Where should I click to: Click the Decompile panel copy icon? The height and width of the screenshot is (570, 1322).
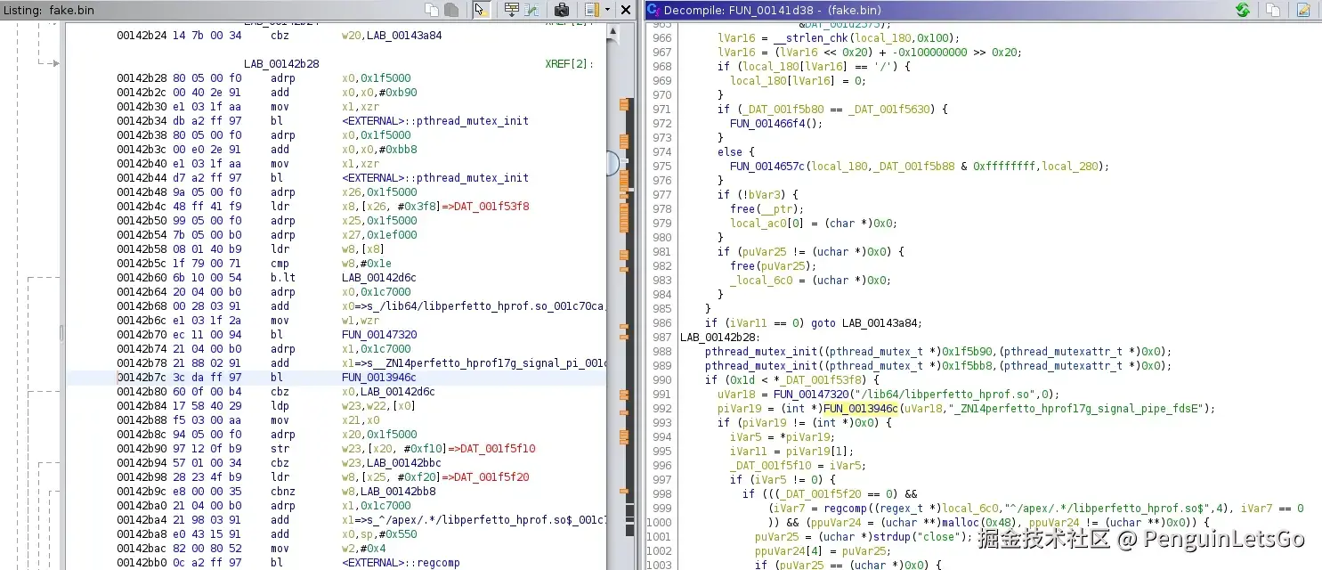[x=1273, y=10]
